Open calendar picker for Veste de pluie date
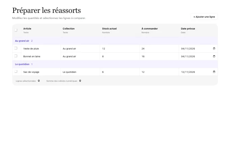This screenshot has width=230, height=144. pos(214,49)
